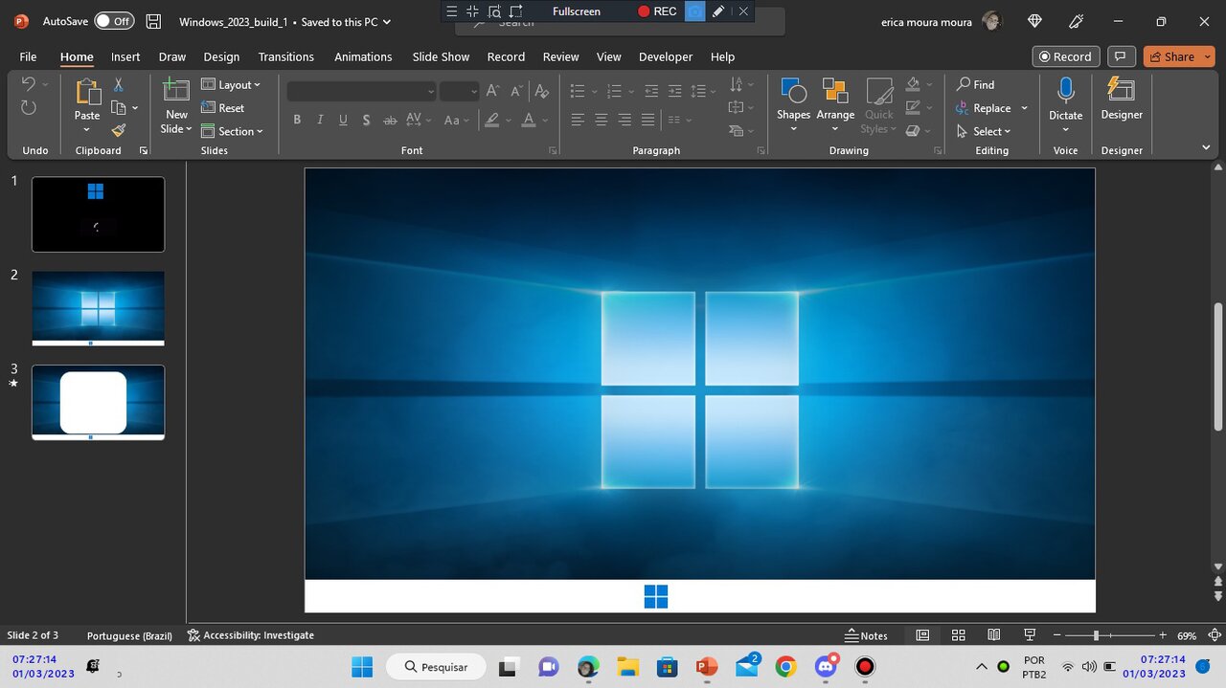Open Change Case Aa dropdown
Viewport: 1226px width, 688px height.
[x=456, y=121]
